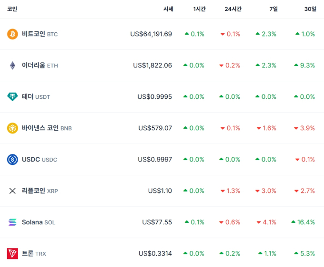Click the 코인 column header

12,9
